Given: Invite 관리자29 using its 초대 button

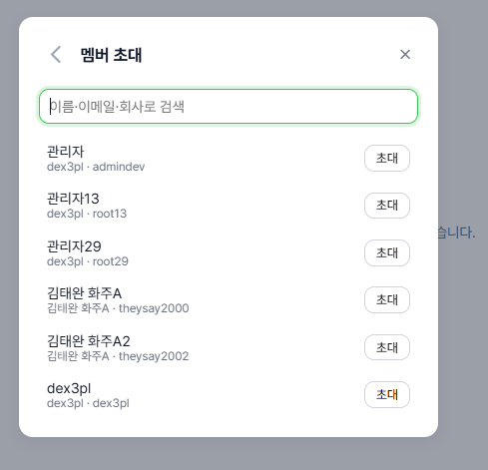Looking at the screenshot, I should pos(387,252).
